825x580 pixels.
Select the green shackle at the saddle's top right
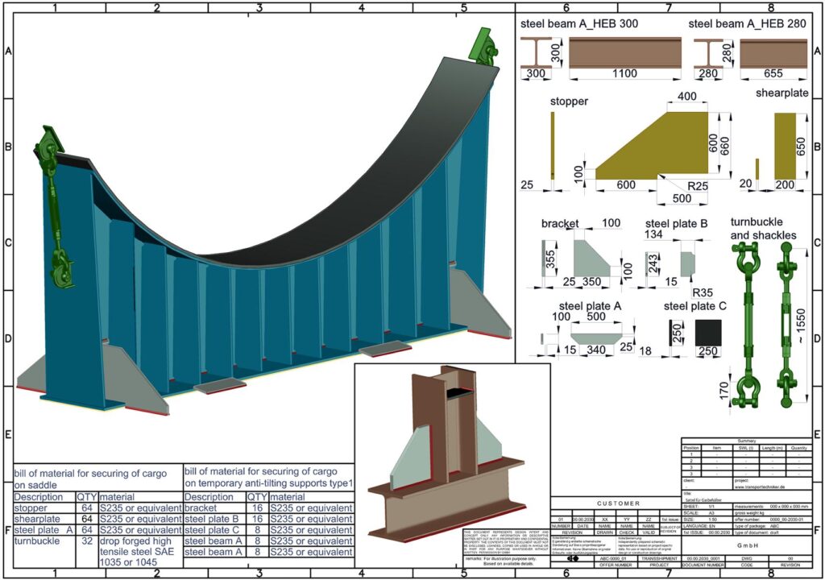tap(486, 48)
